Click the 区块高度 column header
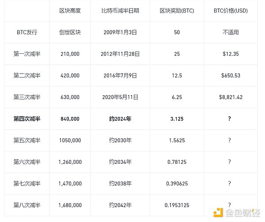265x222 pixels. [x=69, y=10]
